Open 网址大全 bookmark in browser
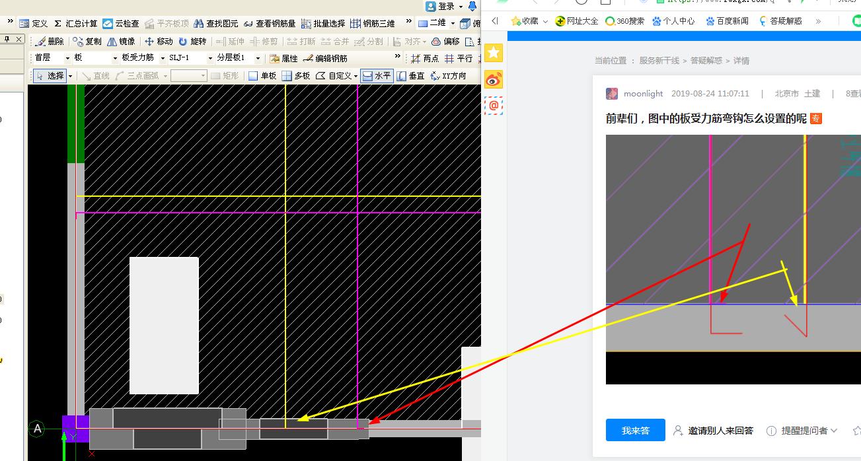Viewport: 861px width, 461px height. pos(577,21)
